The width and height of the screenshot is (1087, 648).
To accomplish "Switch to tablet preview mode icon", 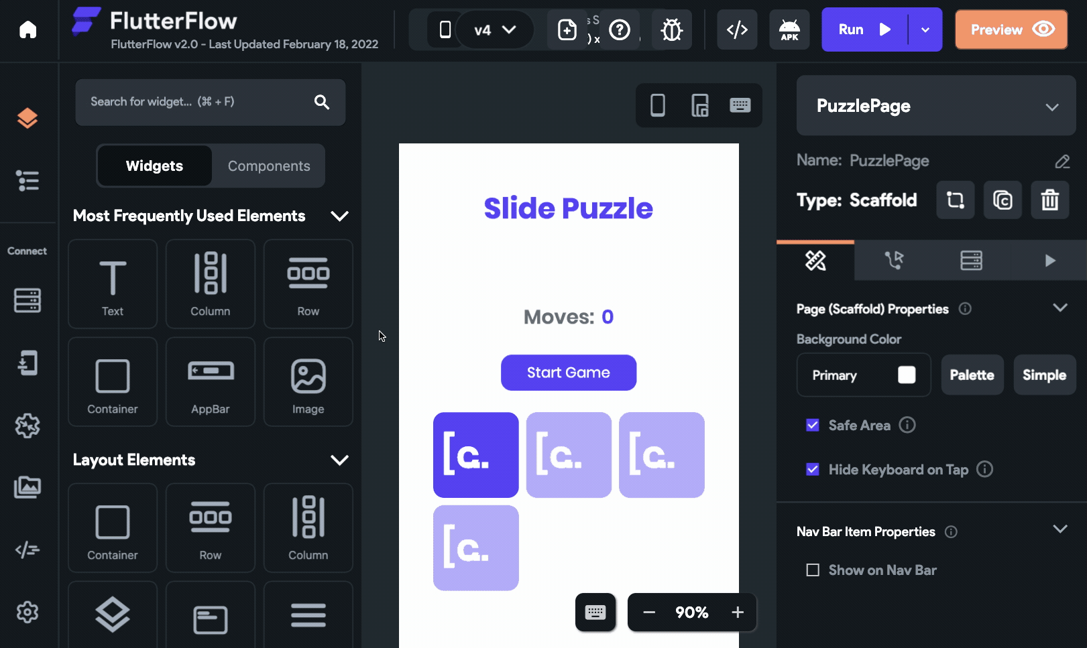I will pos(699,105).
